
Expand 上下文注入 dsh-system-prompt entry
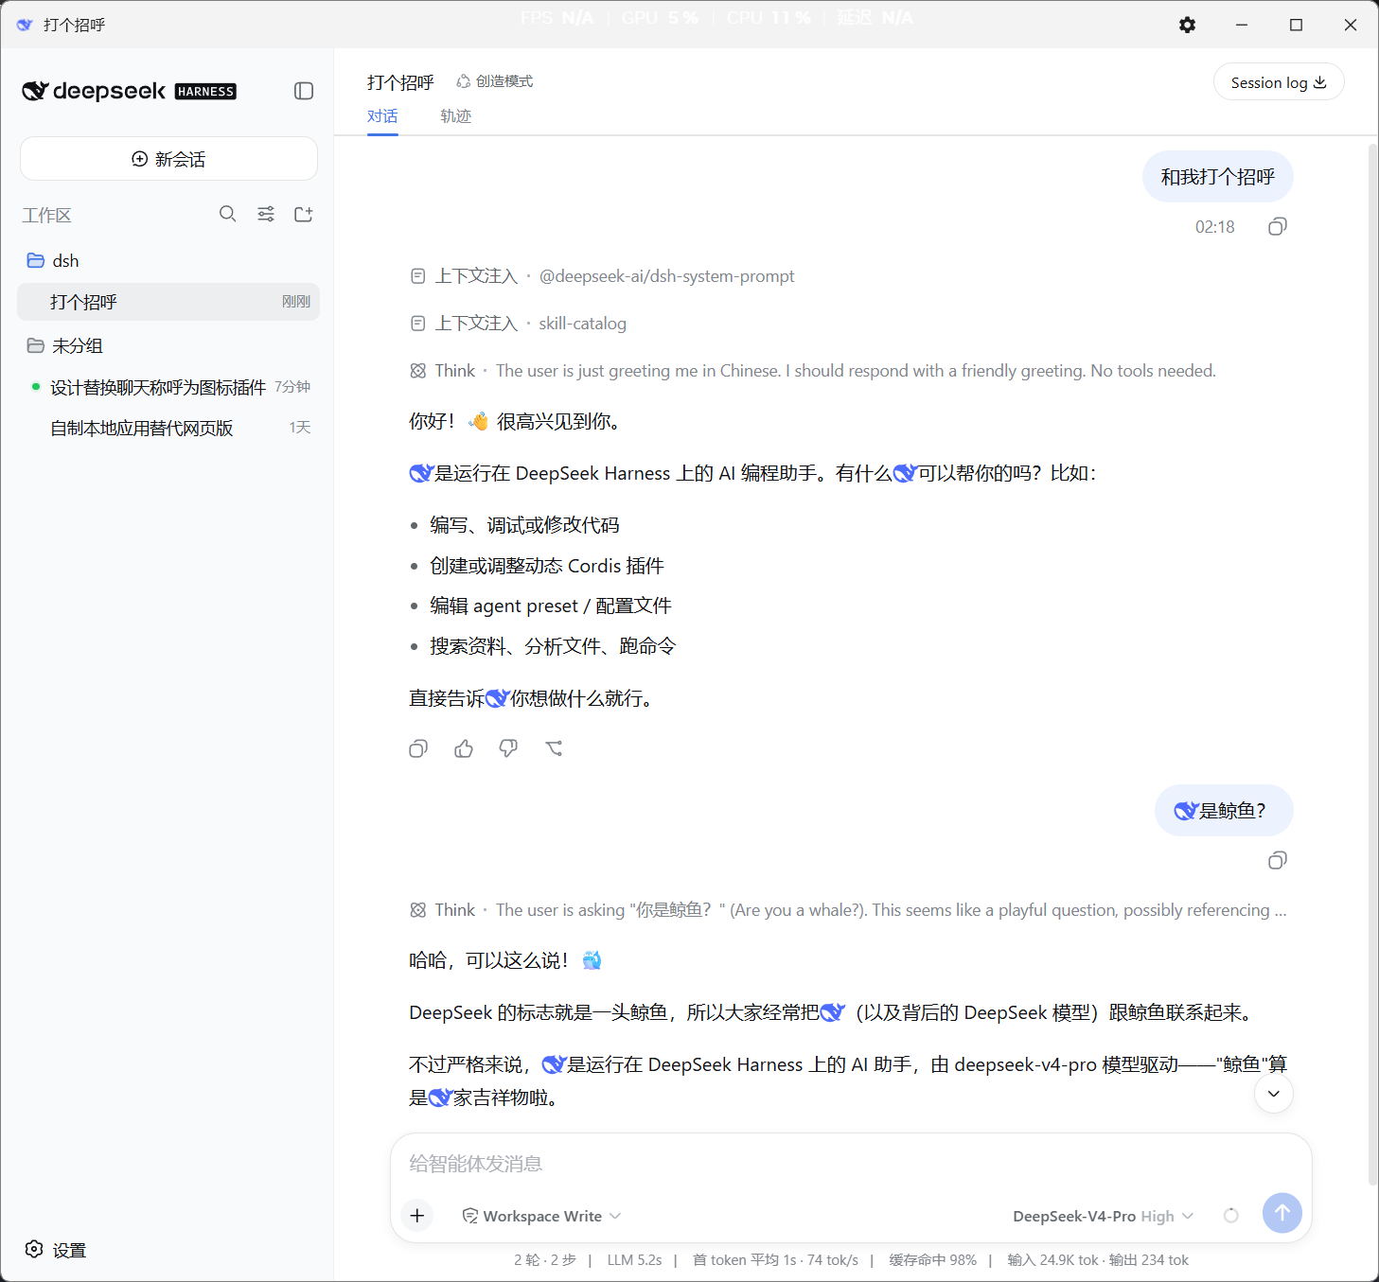point(603,276)
